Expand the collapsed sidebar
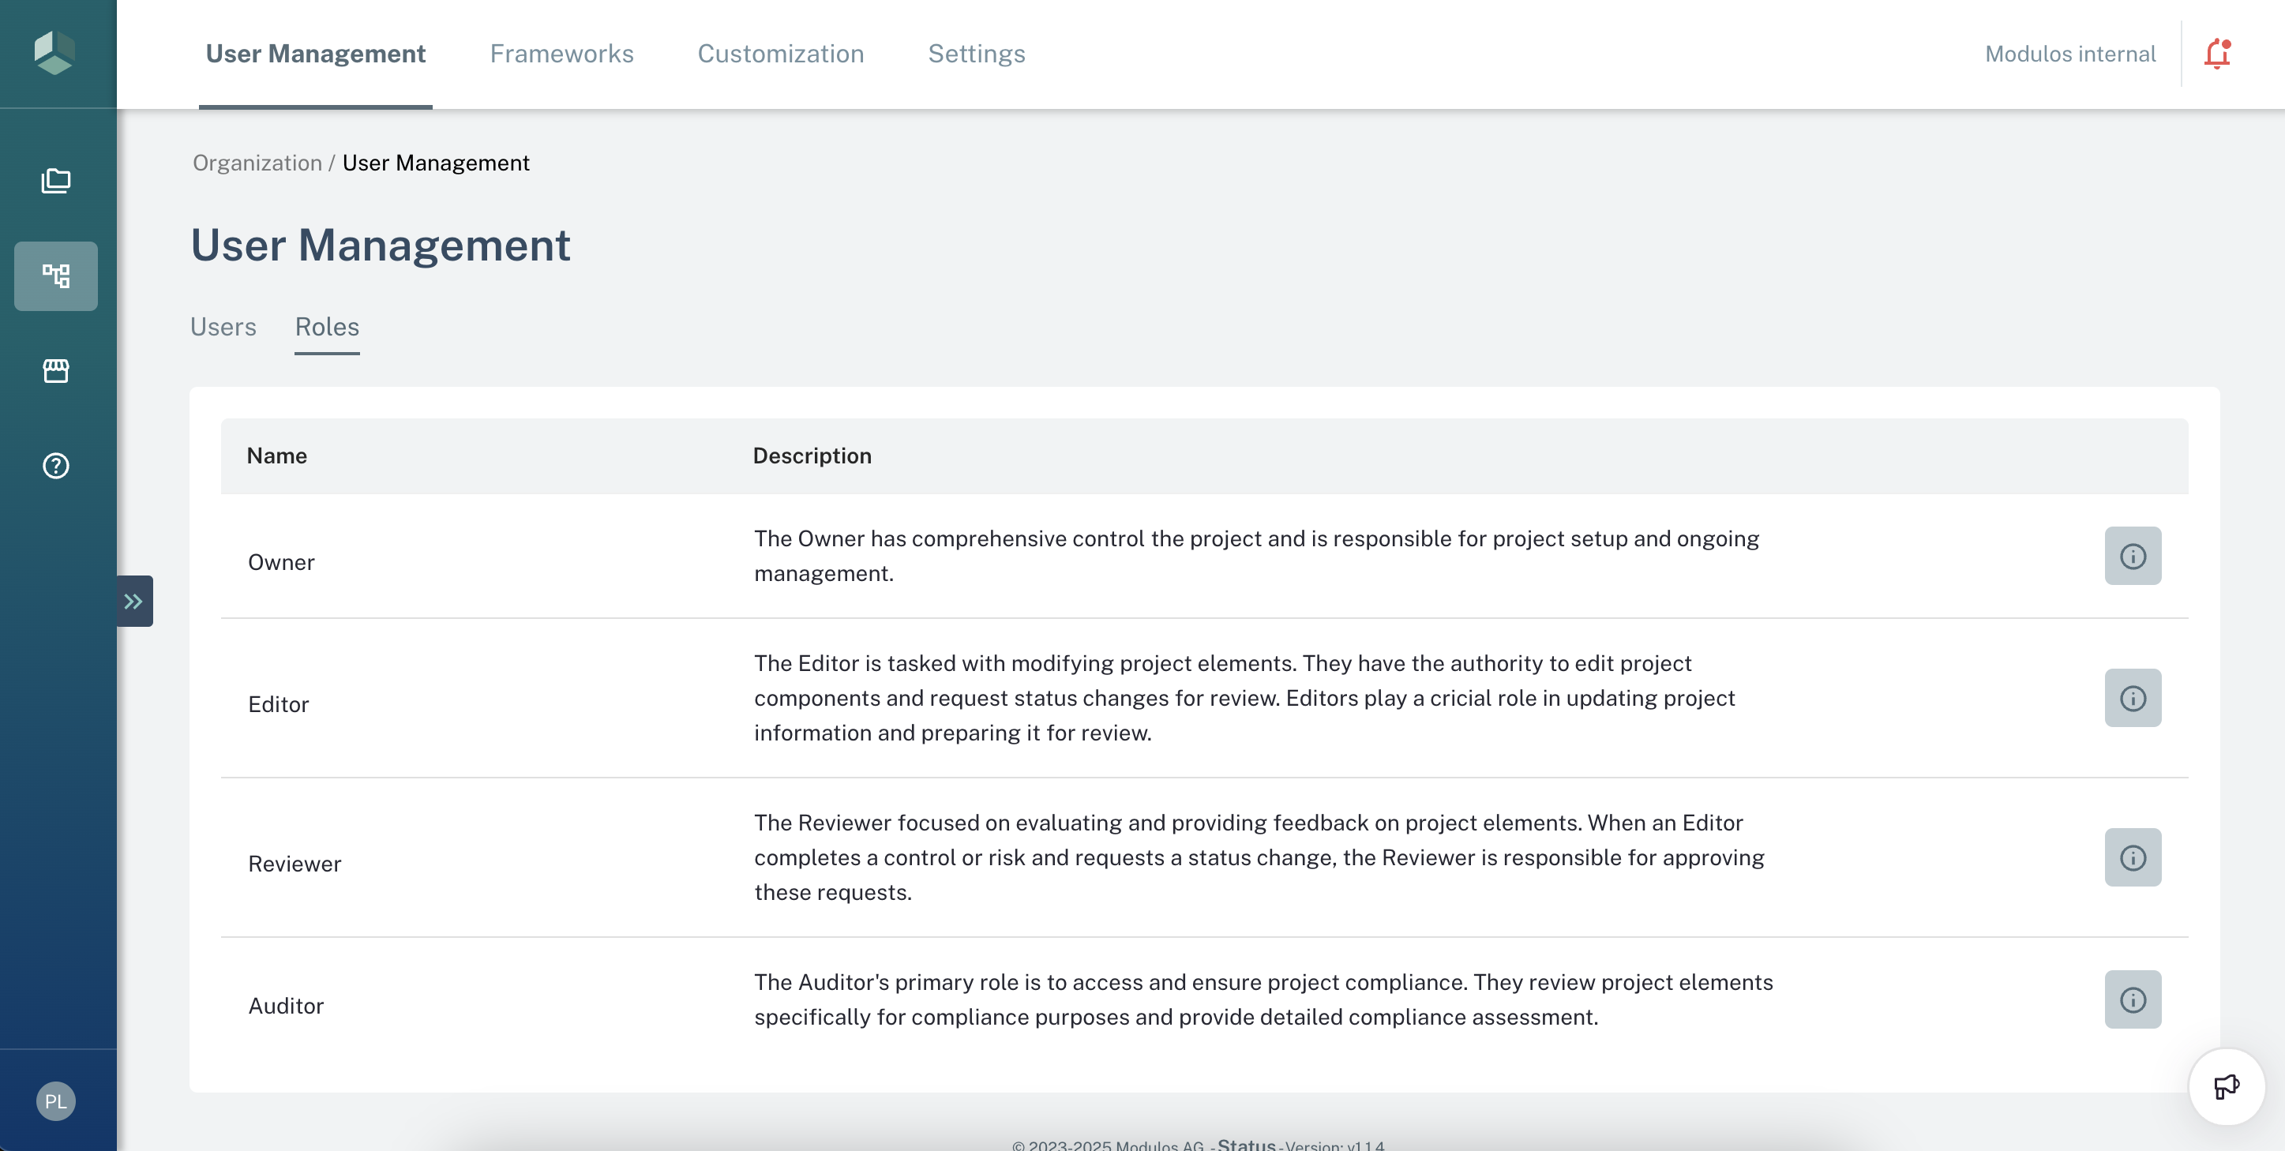Screen dimensions: 2285x1151 click(x=135, y=600)
